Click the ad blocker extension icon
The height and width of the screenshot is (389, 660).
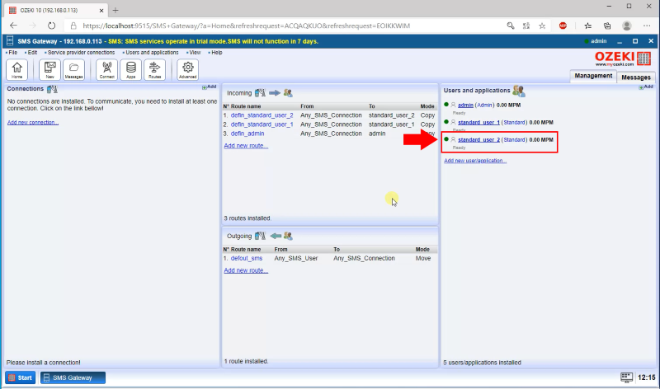563,26
